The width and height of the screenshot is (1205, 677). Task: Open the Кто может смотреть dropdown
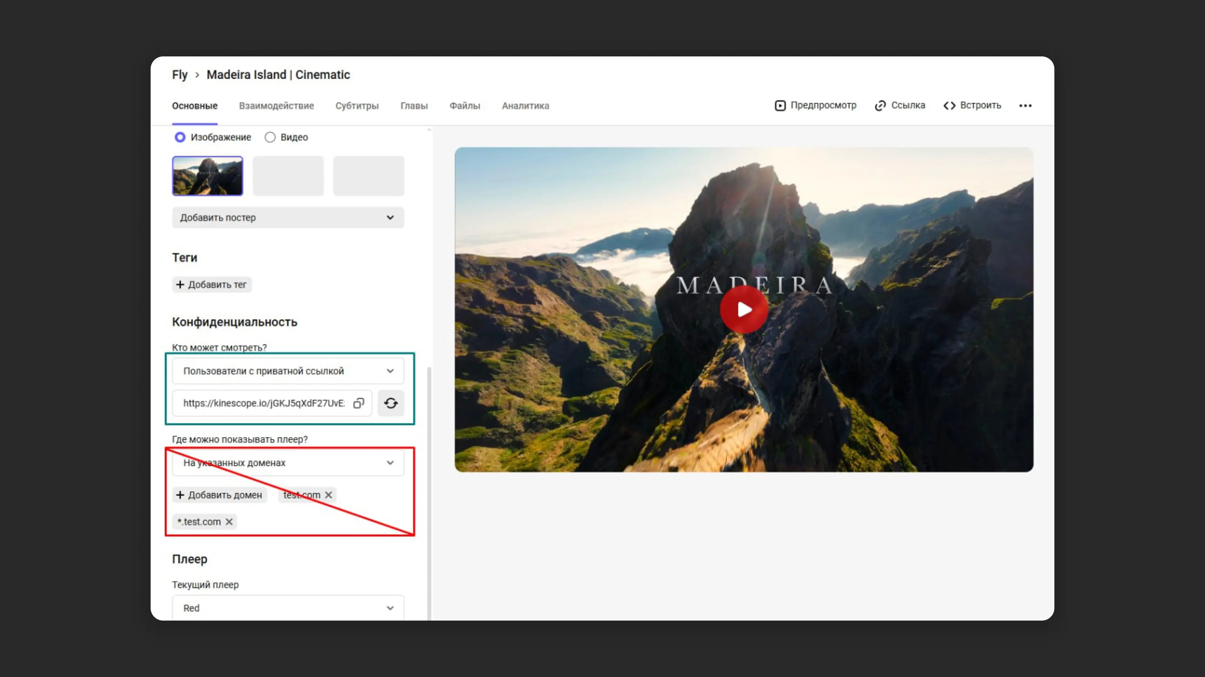point(288,371)
